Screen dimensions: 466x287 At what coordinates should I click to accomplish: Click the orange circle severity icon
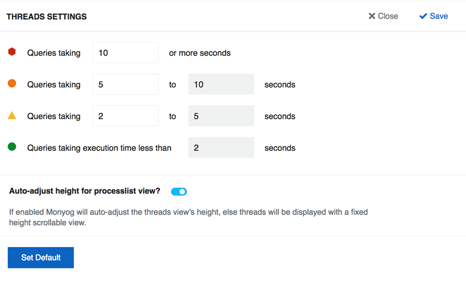point(12,84)
